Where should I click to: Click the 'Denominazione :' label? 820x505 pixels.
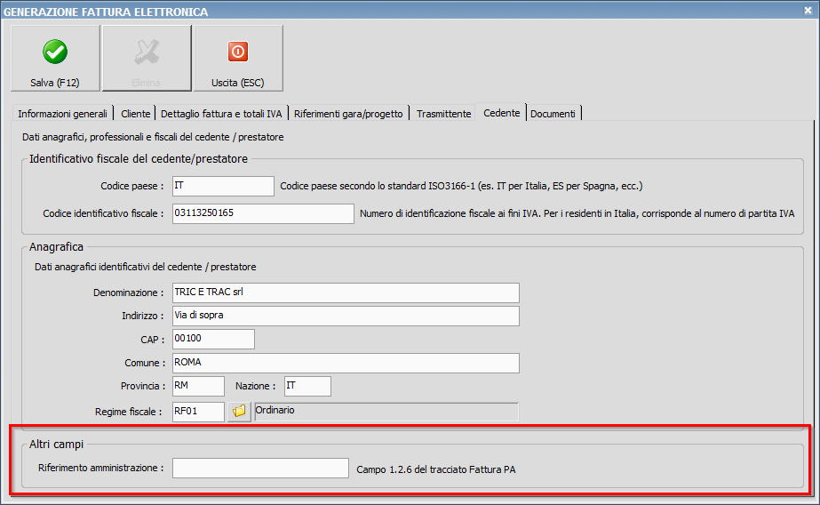point(129,293)
